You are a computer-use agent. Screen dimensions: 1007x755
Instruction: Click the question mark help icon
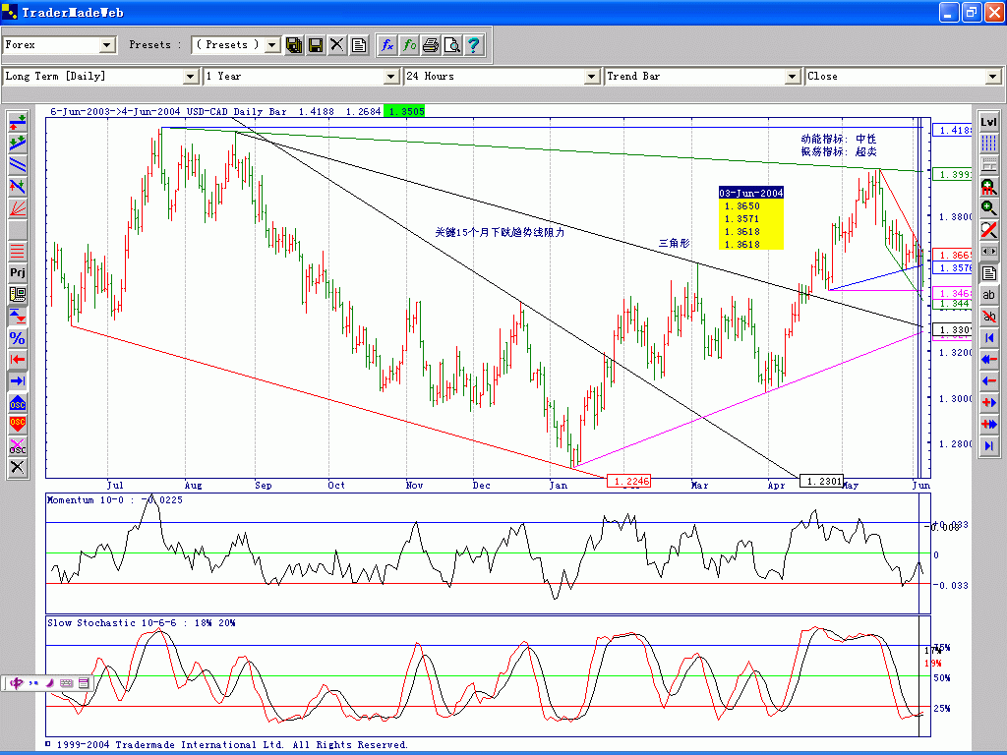click(474, 45)
